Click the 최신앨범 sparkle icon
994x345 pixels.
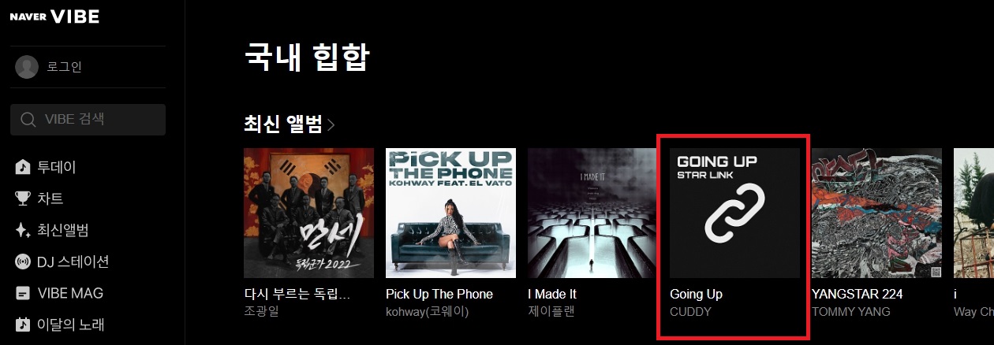[23, 230]
